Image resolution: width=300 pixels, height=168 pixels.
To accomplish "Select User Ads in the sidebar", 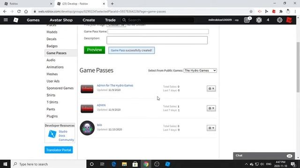I will click(x=53, y=81).
